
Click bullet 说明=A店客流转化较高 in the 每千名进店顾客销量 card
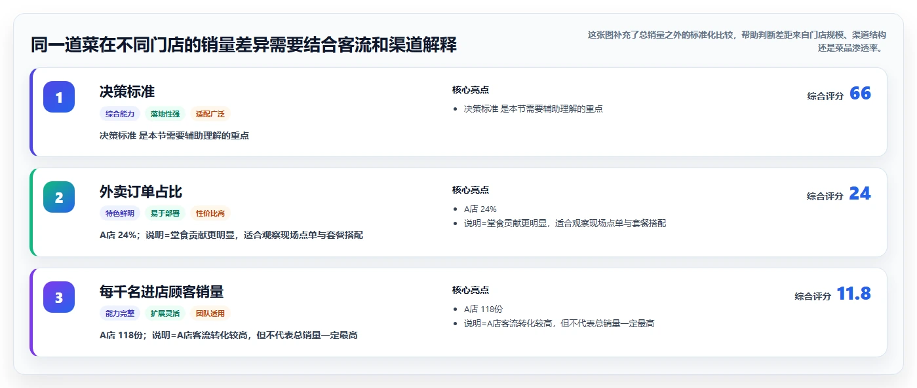[x=559, y=324]
